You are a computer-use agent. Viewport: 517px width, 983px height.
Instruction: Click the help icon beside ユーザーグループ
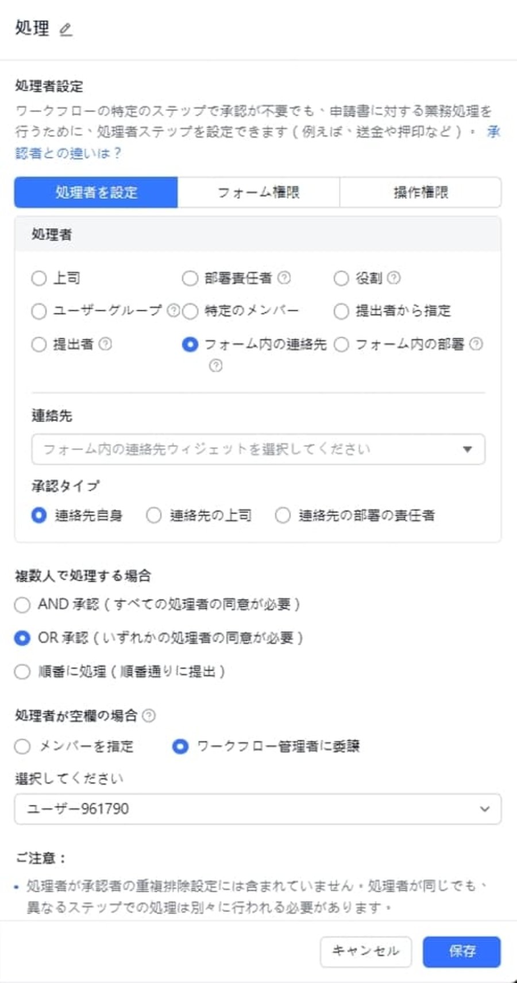click(x=173, y=311)
